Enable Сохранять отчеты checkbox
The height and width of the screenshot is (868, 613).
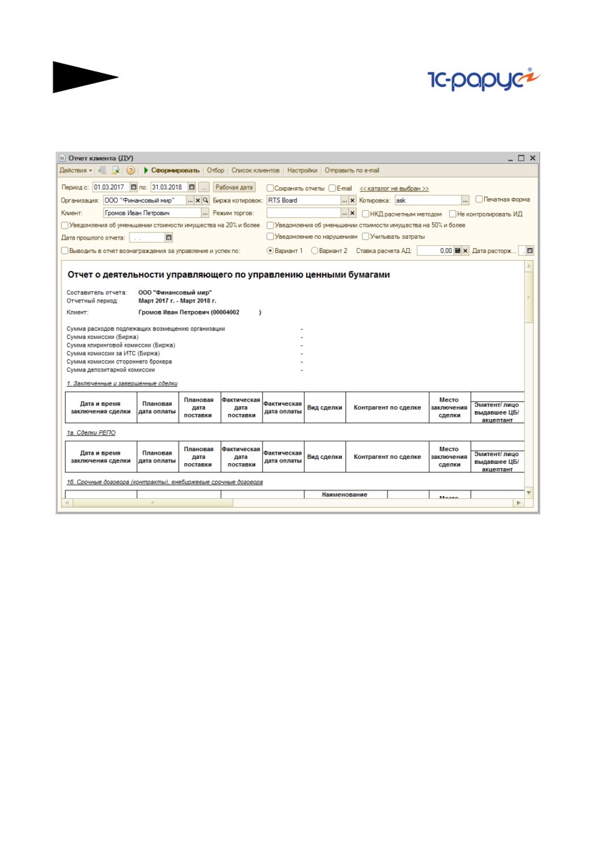click(x=270, y=188)
